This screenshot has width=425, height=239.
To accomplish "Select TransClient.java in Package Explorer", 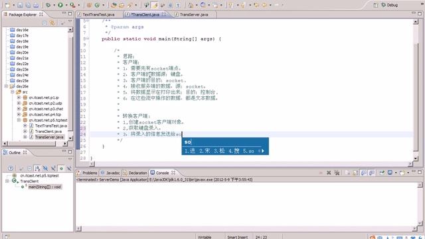I will [x=48, y=131].
